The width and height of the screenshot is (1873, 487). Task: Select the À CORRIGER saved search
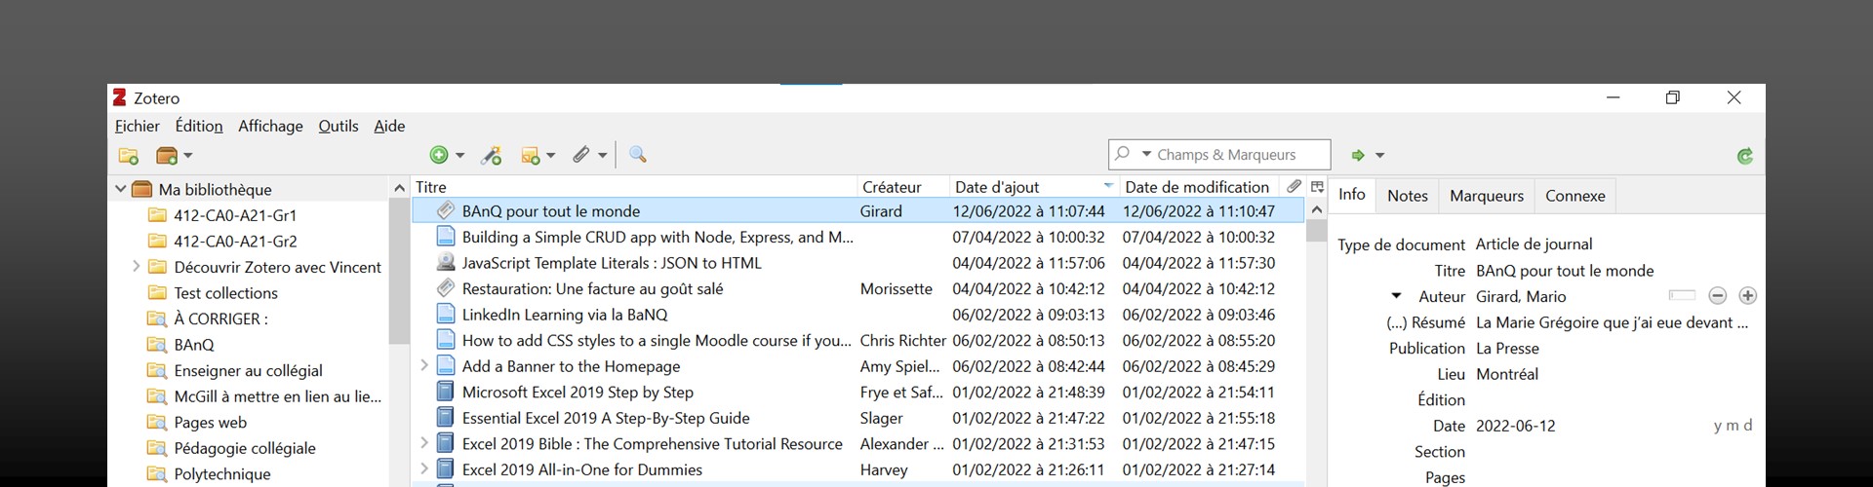tap(220, 318)
